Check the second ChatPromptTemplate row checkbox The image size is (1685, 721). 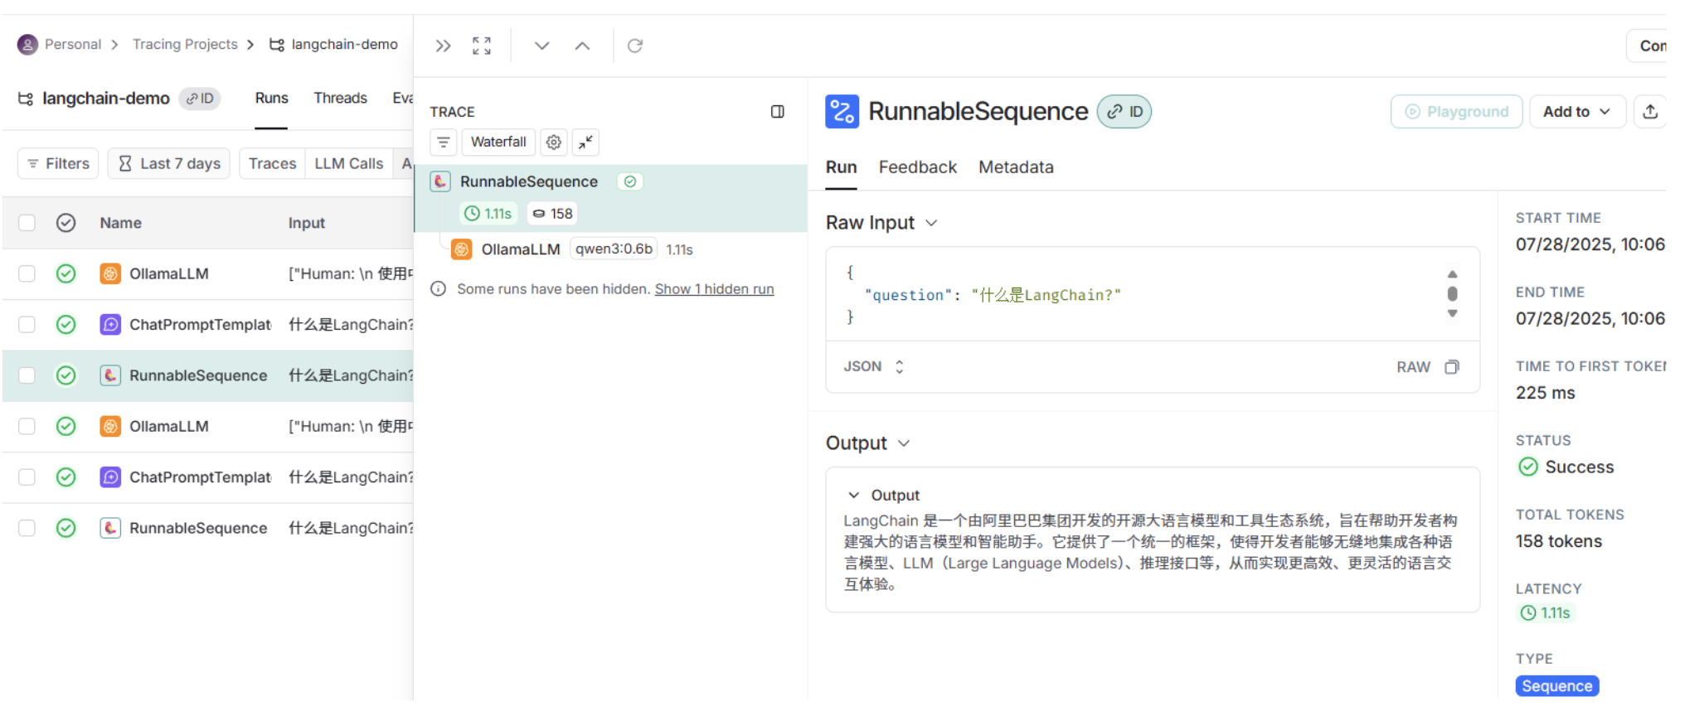(x=27, y=477)
